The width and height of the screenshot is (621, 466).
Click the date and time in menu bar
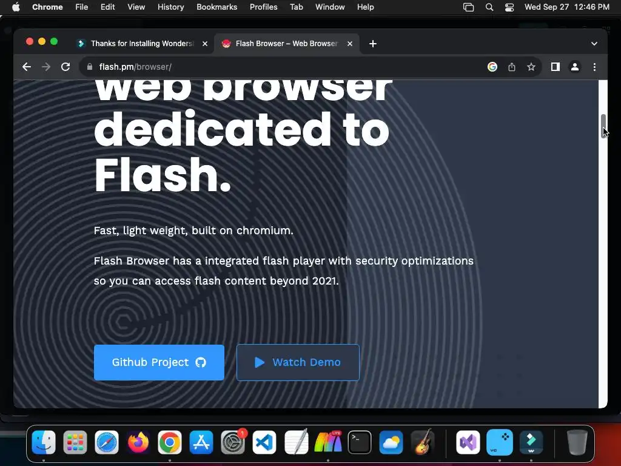567,7
